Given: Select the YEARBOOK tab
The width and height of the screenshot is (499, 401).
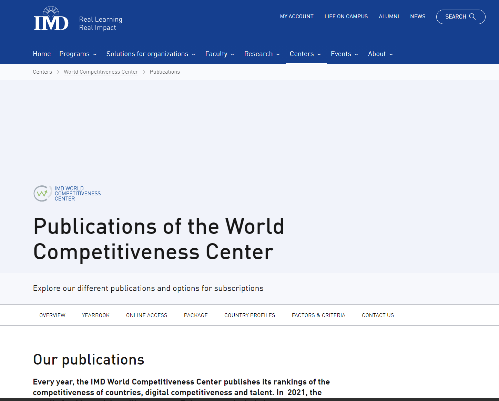Looking at the screenshot, I should click(x=96, y=315).
